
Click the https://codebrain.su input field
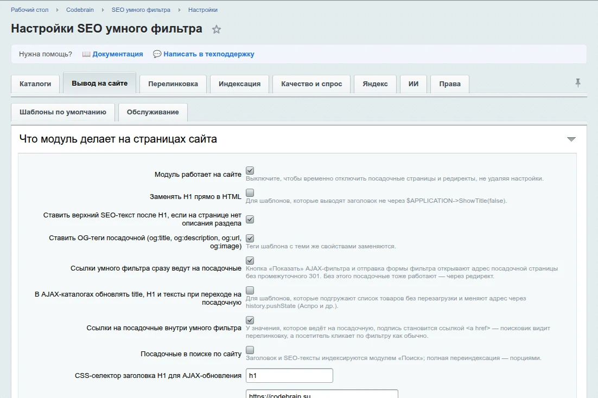(x=322, y=394)
